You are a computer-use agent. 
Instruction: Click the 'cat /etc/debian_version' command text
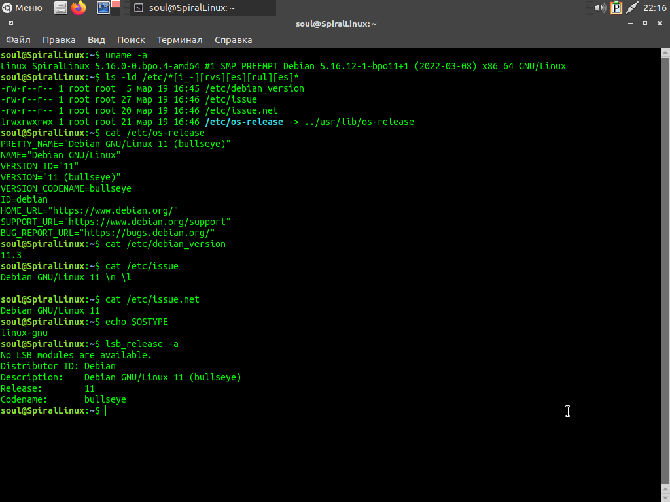(166, 244)
